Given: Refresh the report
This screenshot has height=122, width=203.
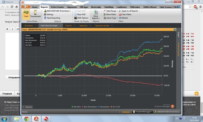Looking at the screenshot, I should pyautogui.click(x=123, y=18).
